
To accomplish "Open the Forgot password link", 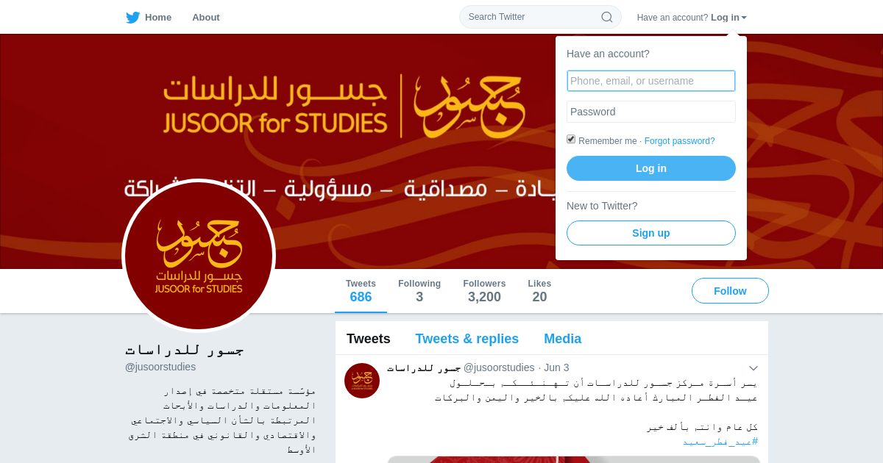I will coord(680,141).
